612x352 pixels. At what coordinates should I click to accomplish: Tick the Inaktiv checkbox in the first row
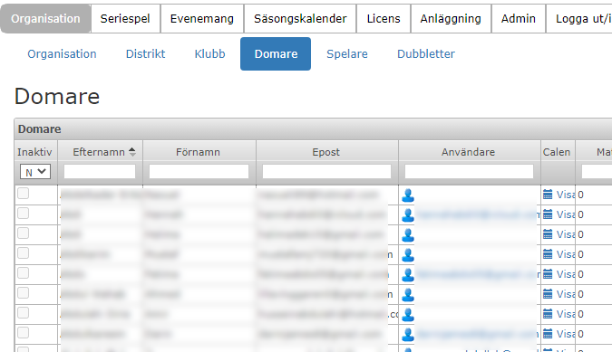[x=23, y=193]
